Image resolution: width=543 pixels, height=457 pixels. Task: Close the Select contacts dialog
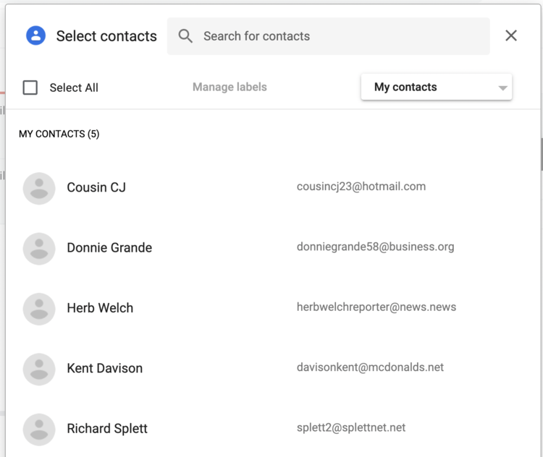[511, 35]
